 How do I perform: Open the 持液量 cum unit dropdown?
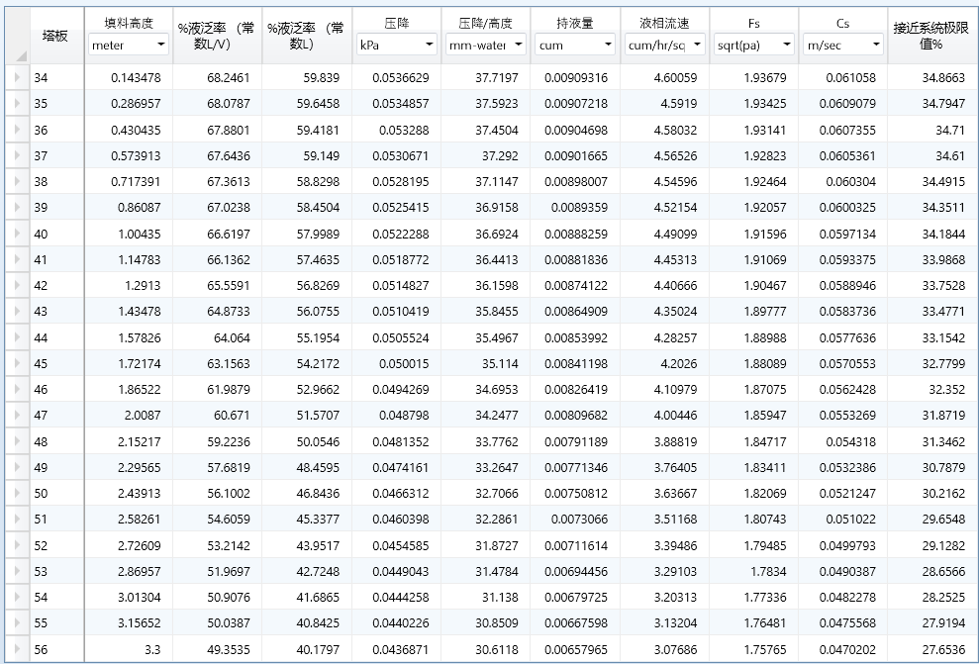(x=575, y=45)
